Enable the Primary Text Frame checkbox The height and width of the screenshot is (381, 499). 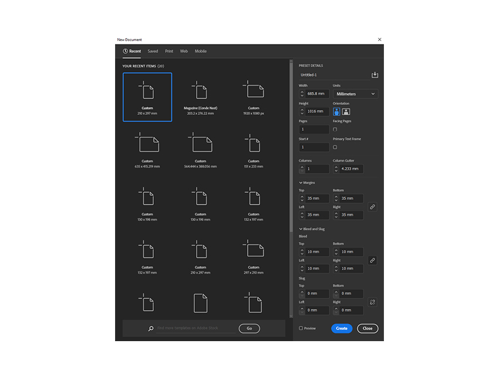[335, 147]
